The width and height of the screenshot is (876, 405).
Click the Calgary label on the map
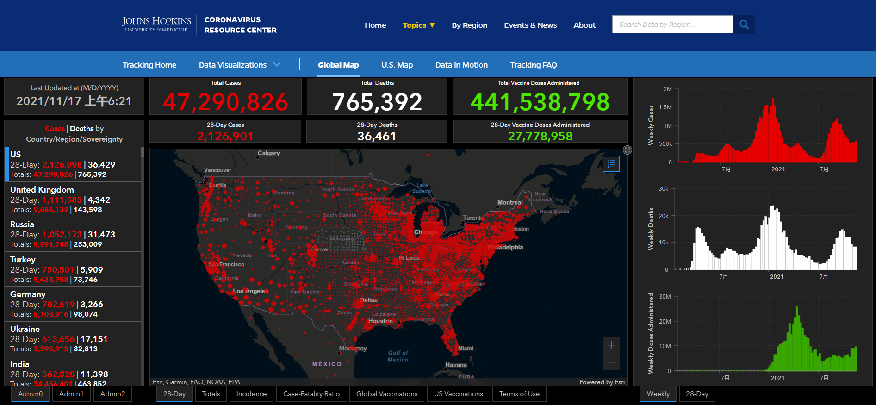coord(269,153)
